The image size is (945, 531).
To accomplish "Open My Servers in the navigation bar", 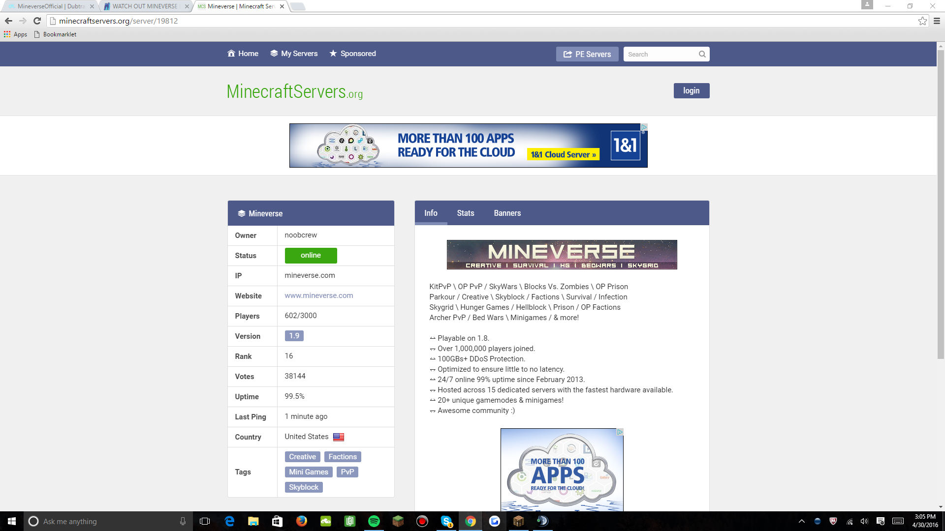I will click(x=294, y=54).
